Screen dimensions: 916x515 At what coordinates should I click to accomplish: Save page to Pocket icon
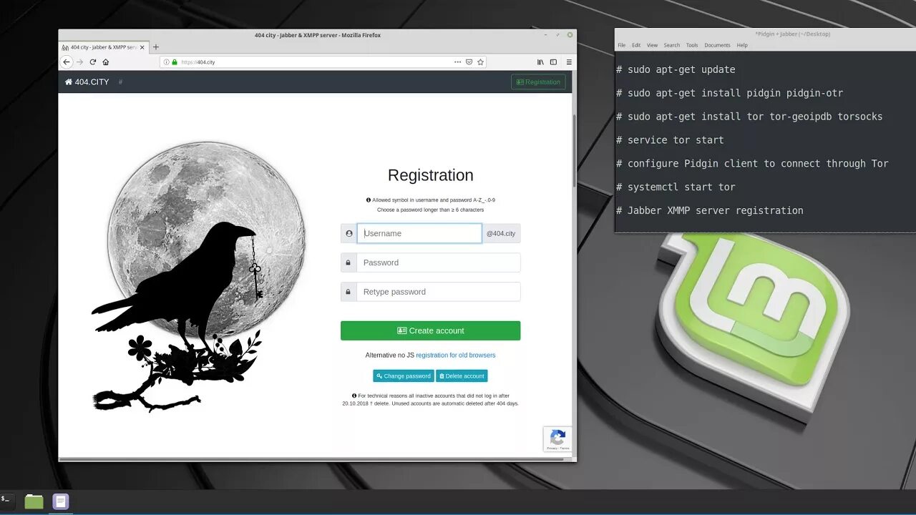pos(469,62)
